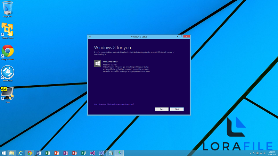This screenshot has width=278, height=156.
Task: Open the Start button on the taskbar
Action: click(3, 153)
